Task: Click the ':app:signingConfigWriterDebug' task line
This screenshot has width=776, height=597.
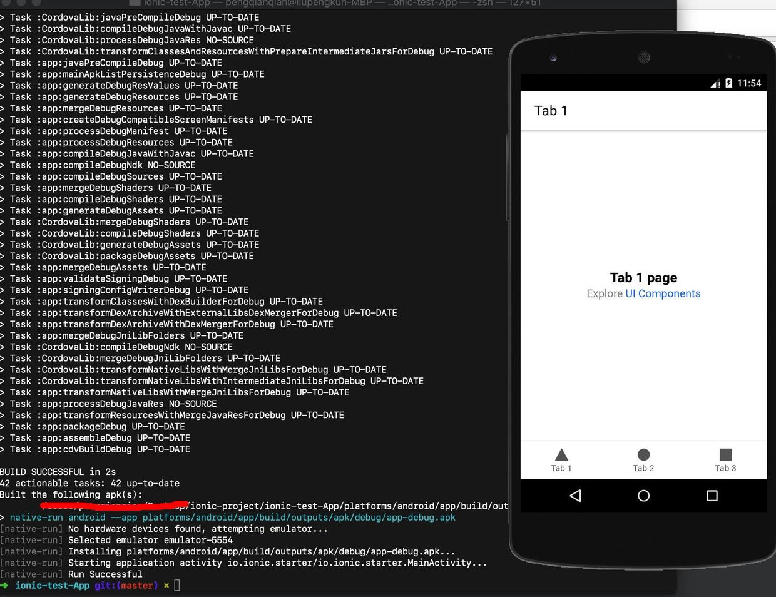Action: click(125, 290)
